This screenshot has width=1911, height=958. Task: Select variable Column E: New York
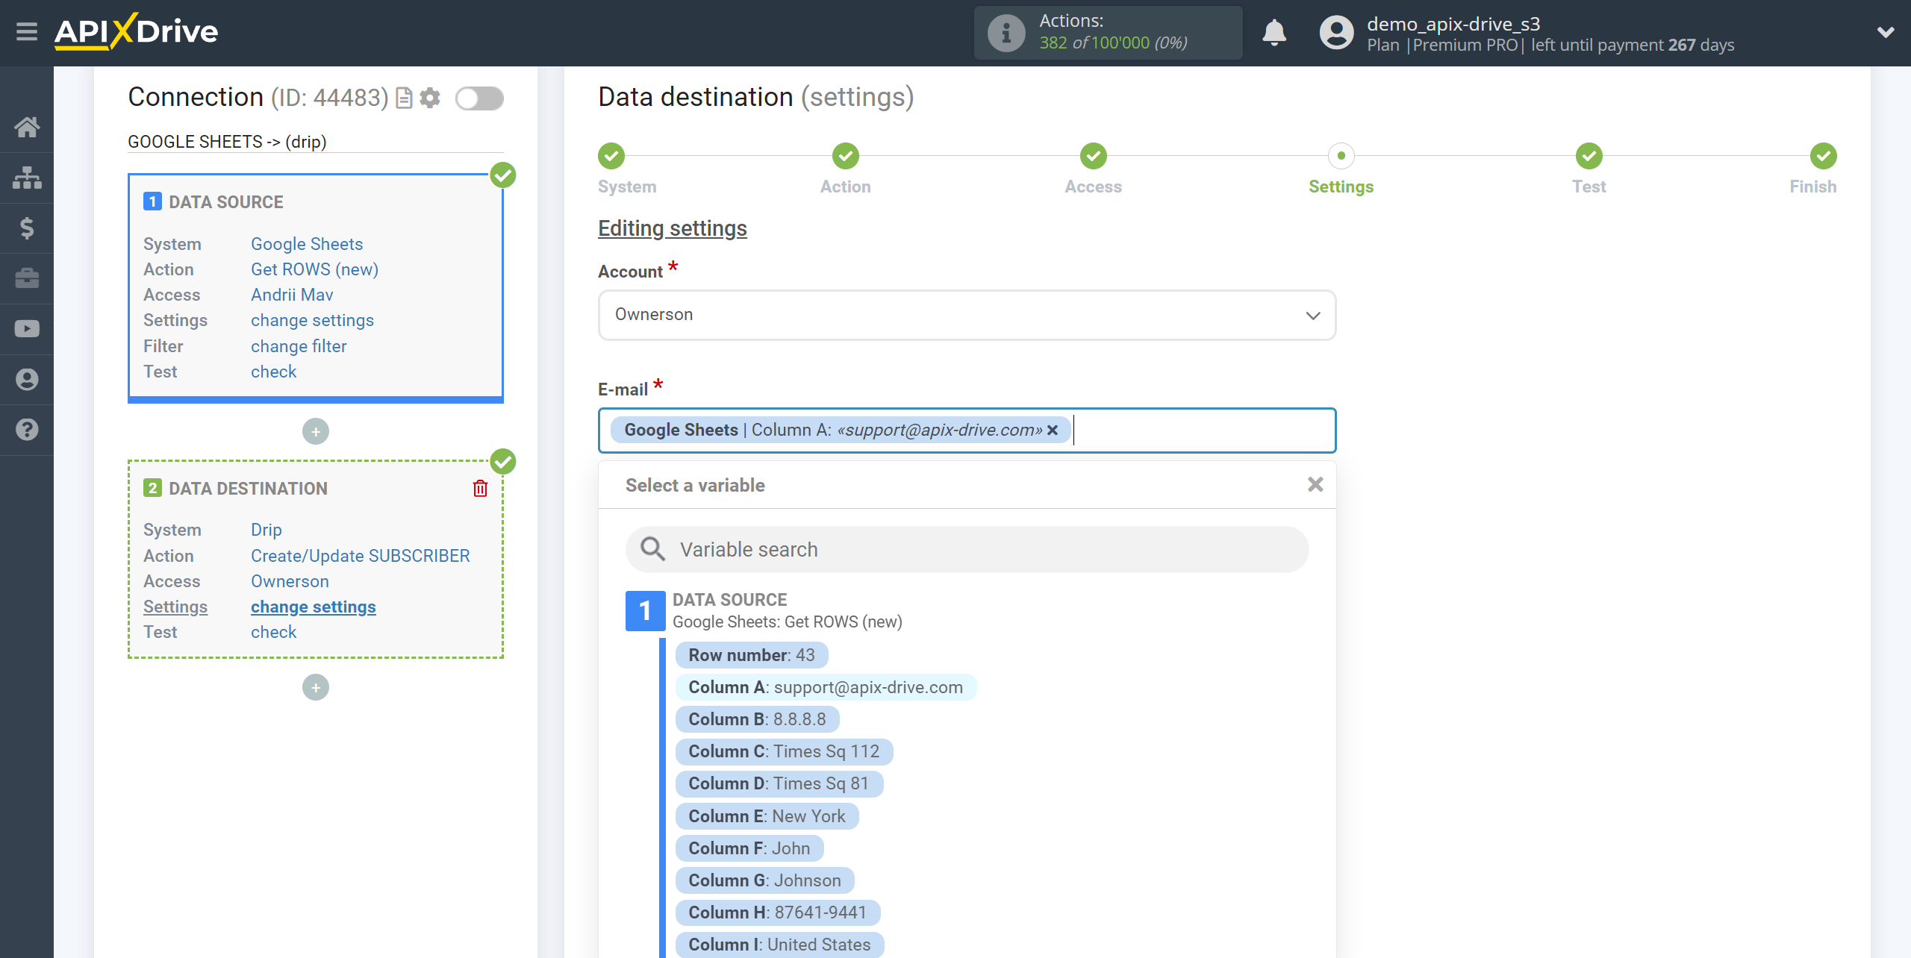(x=767, y=816)
